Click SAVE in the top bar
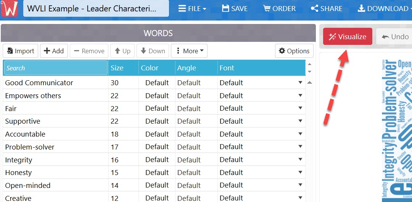This screenshot has width=412, height=202. coord(235,9)
